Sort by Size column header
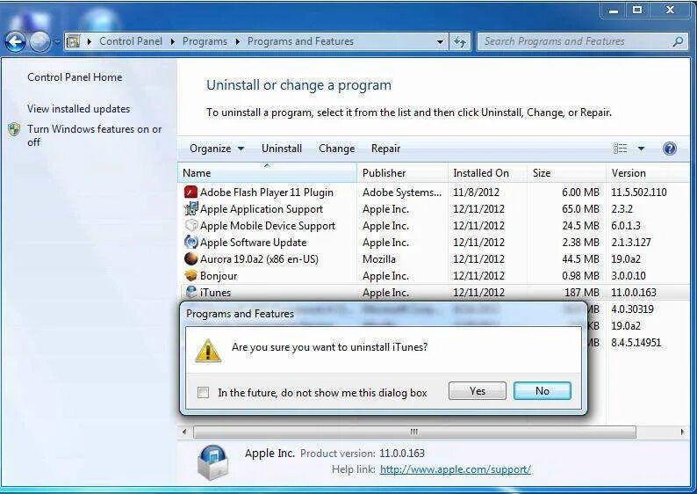Image resolution: width=697 pixels, height=494 pixels. (567, 172)
